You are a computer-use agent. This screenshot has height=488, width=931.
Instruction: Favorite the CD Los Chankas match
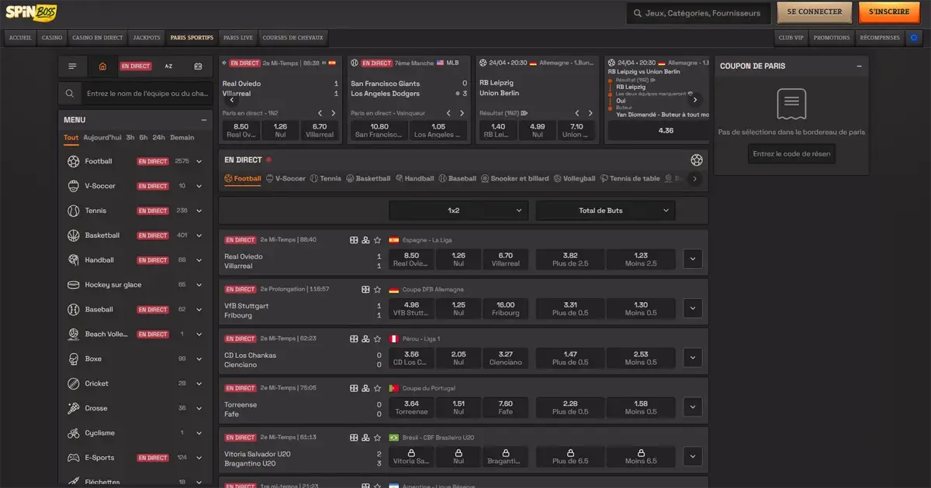(378, 339)
